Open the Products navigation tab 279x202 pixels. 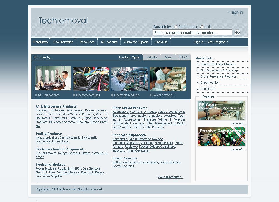point(40,42)
